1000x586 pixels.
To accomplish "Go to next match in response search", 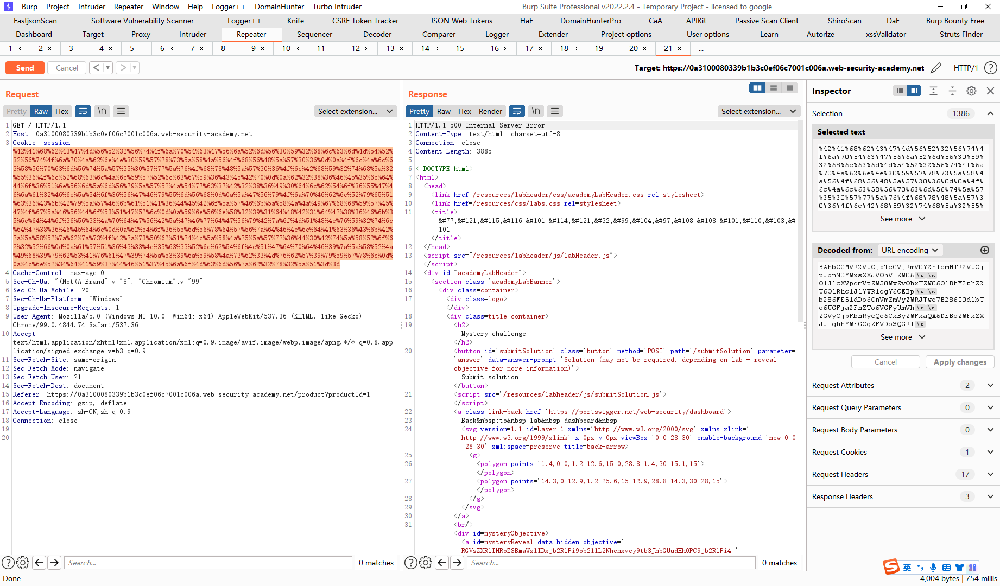I will (457, 563).
